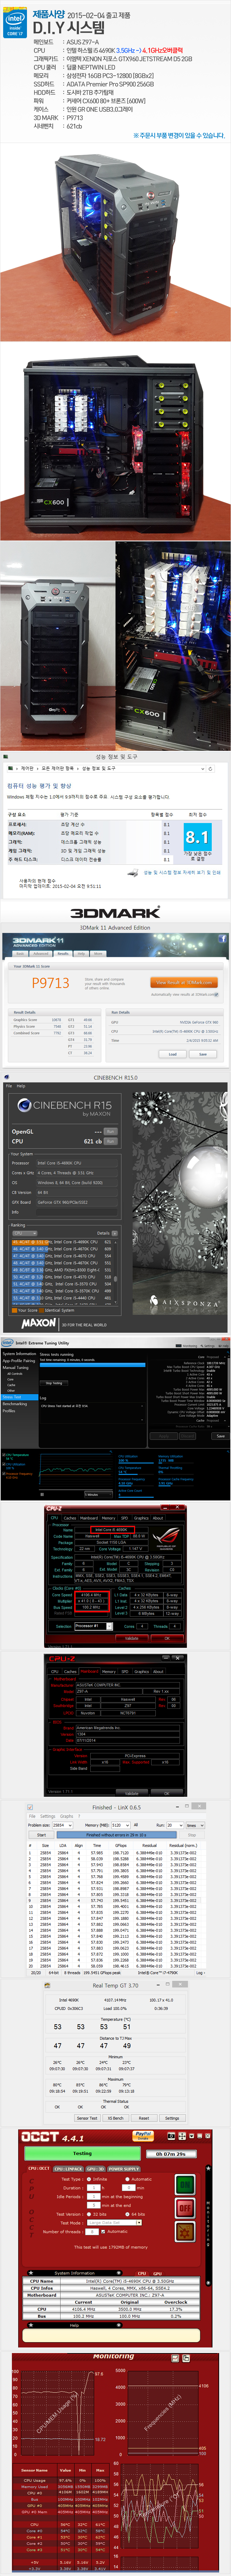Click the Save button in 3DMark 11
The width and height of the screenshot is (231, 2576).
pos(203,1054)
